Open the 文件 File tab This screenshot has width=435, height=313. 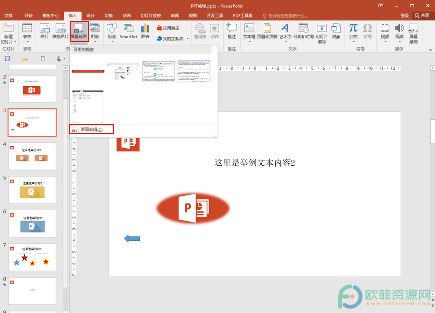pyautogui.click(x=9, y=16)
